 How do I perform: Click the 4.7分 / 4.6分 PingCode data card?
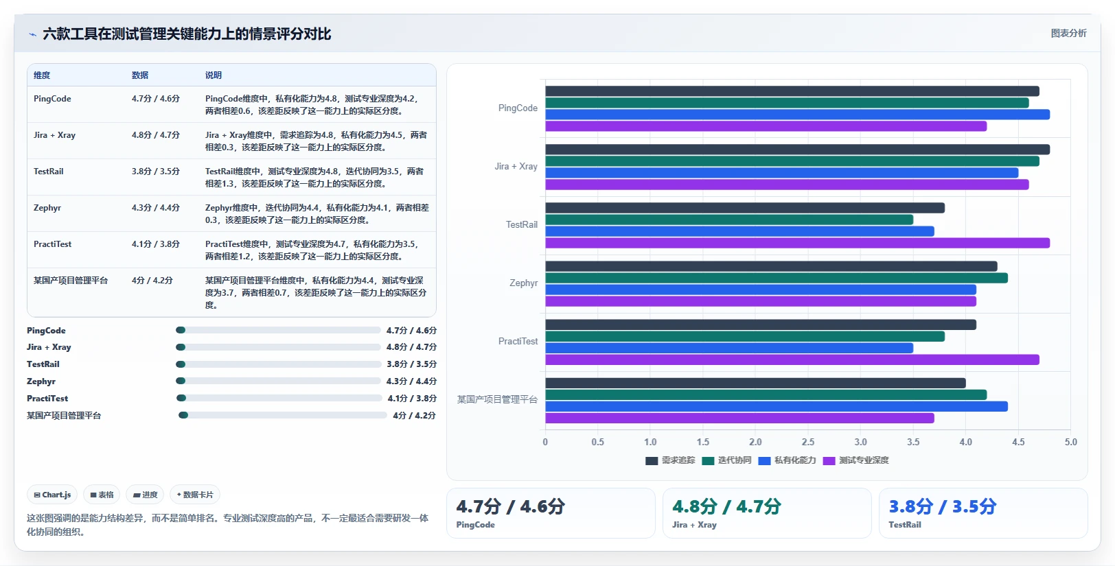pos(551,513)
